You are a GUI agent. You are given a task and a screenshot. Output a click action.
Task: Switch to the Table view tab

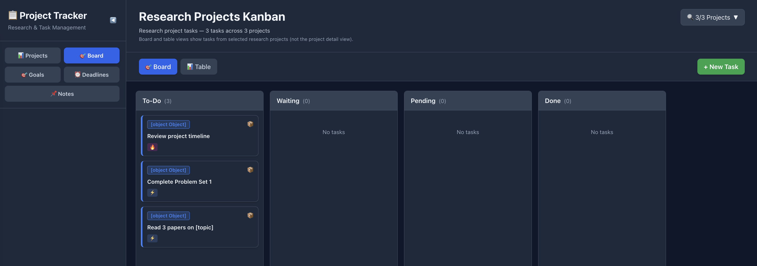point(199,66)
